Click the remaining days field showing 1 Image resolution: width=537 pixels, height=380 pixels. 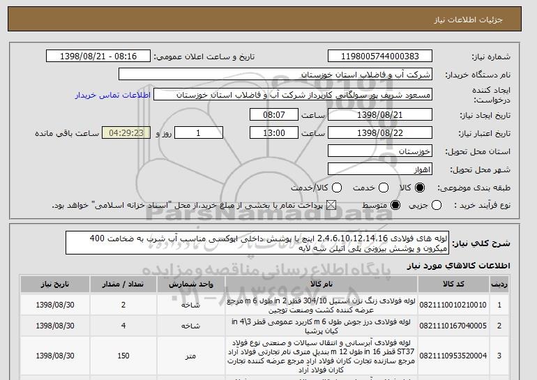[x=199, y=133]
